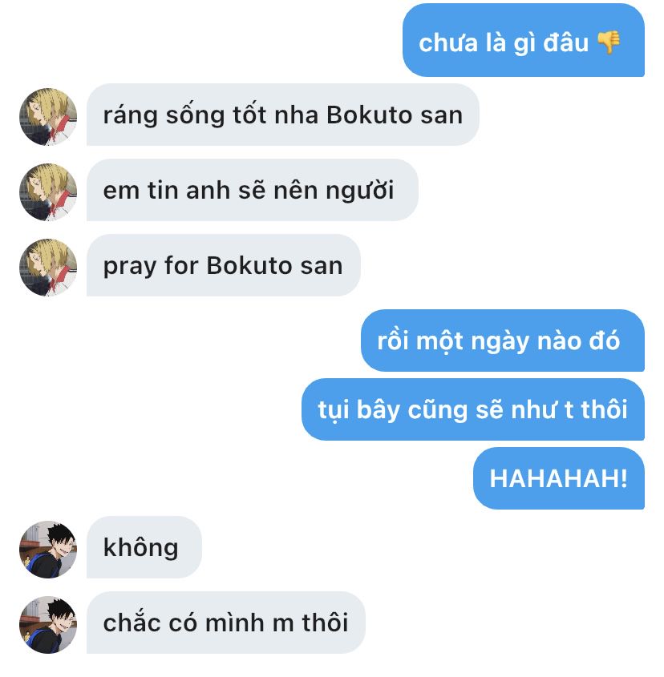Select the "em tin anh sẽ nên người" message
Image resolution: width=664 pixels, height=677 pixels.
point(253,190)
